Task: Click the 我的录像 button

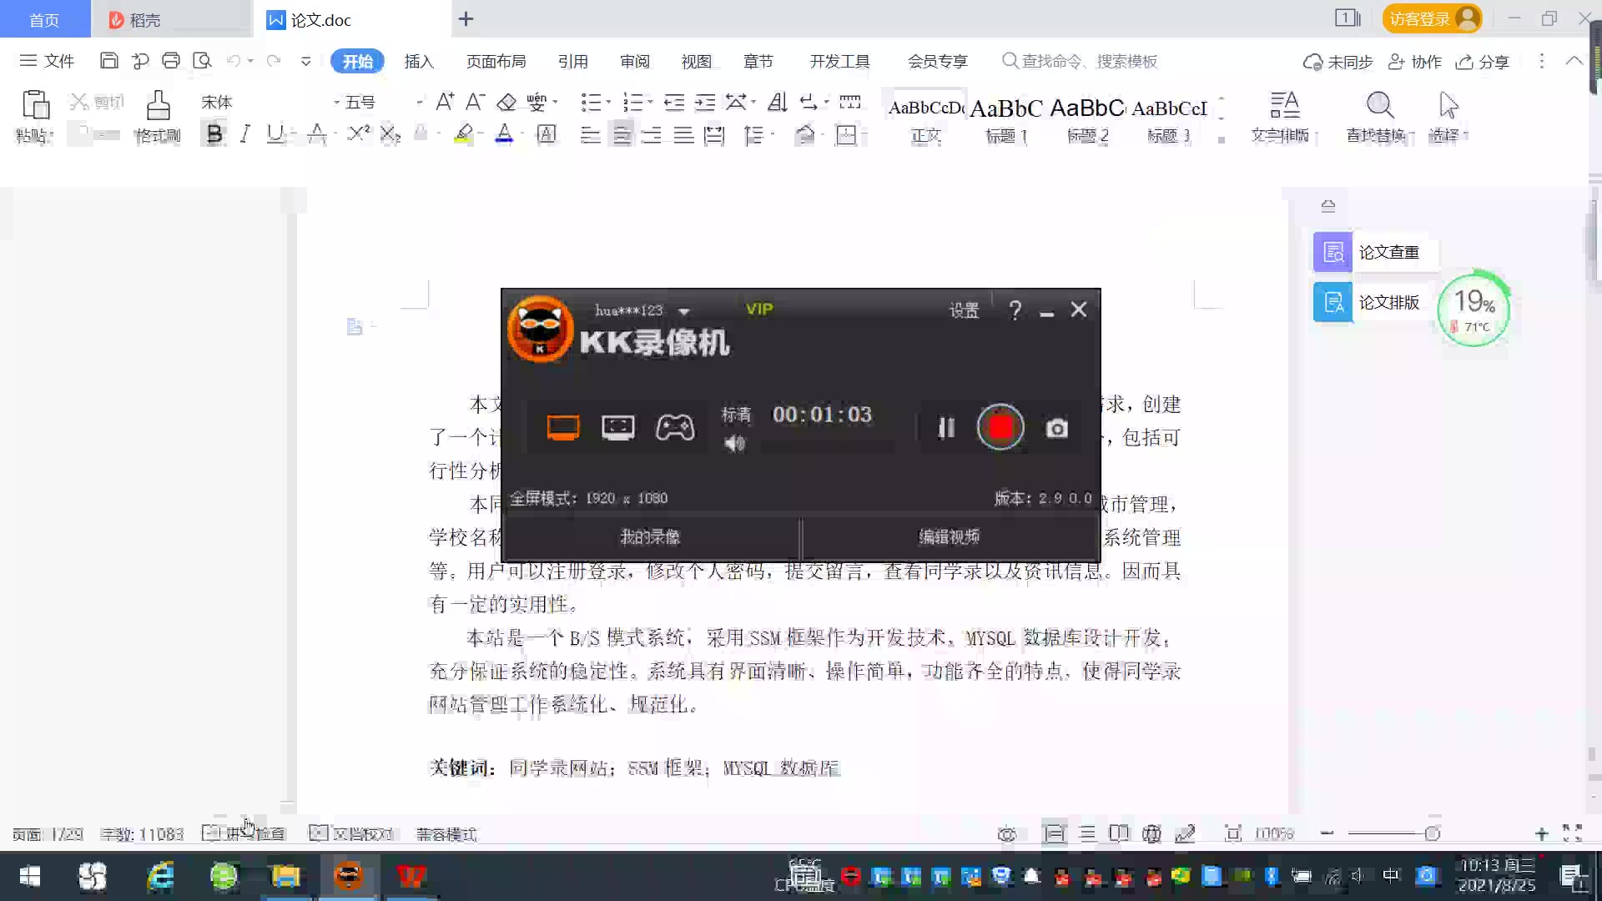Action: click(x=650, y=537)
